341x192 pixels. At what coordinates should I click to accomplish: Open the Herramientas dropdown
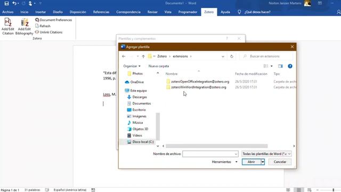[224, 162]
